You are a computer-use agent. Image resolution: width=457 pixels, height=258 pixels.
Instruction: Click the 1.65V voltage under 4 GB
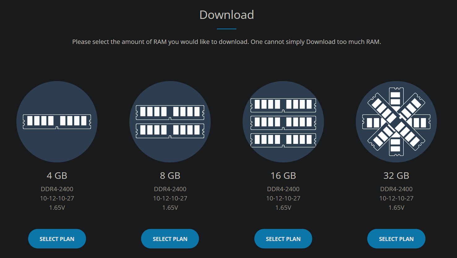(57, 208)
